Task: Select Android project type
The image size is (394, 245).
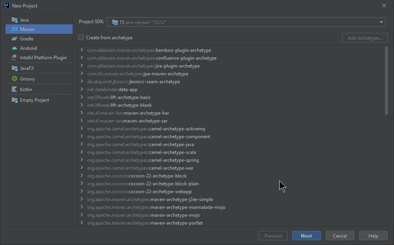Action: (x=39, y=48)
